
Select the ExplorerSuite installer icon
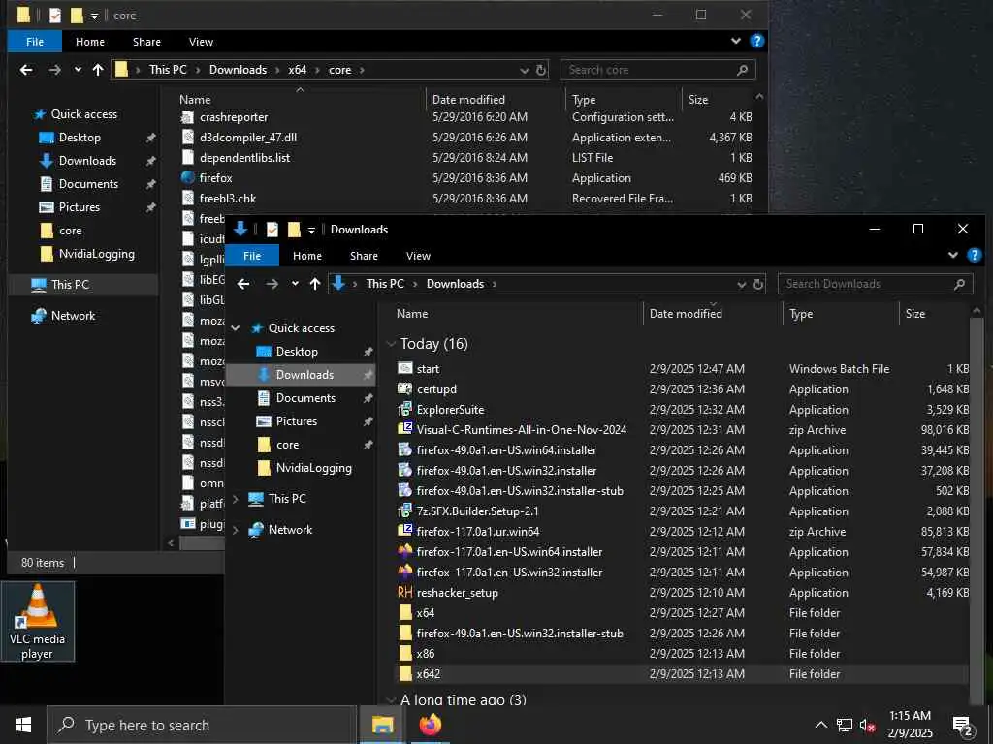[404, 409]
